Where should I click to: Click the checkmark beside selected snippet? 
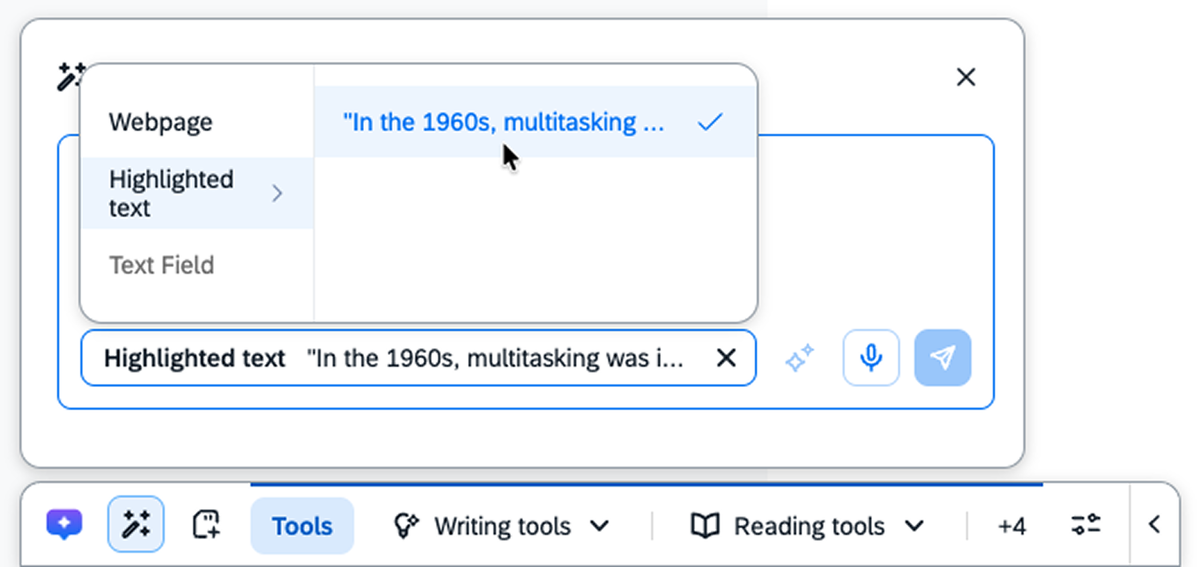[710, 123]
